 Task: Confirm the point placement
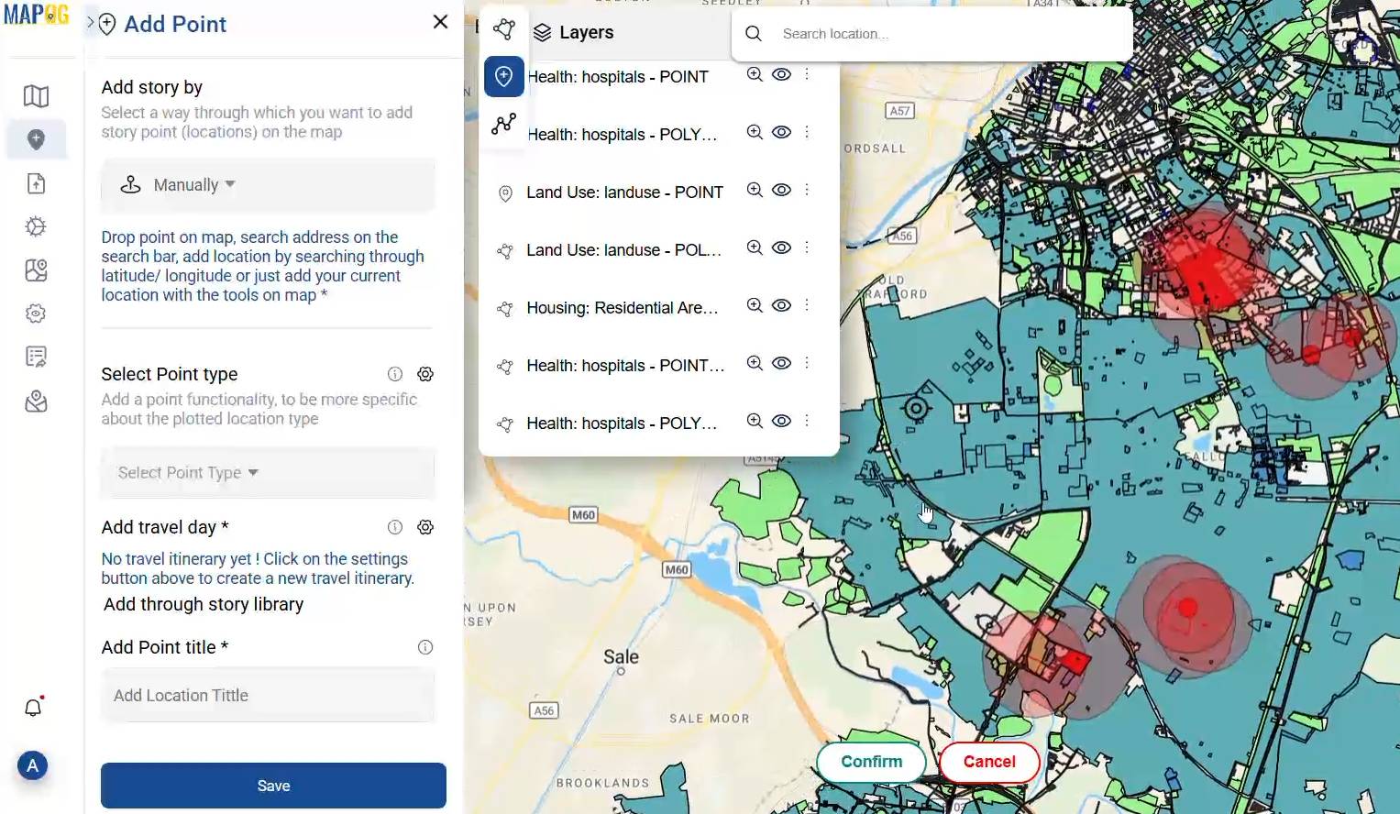click(x=872, y=762)
